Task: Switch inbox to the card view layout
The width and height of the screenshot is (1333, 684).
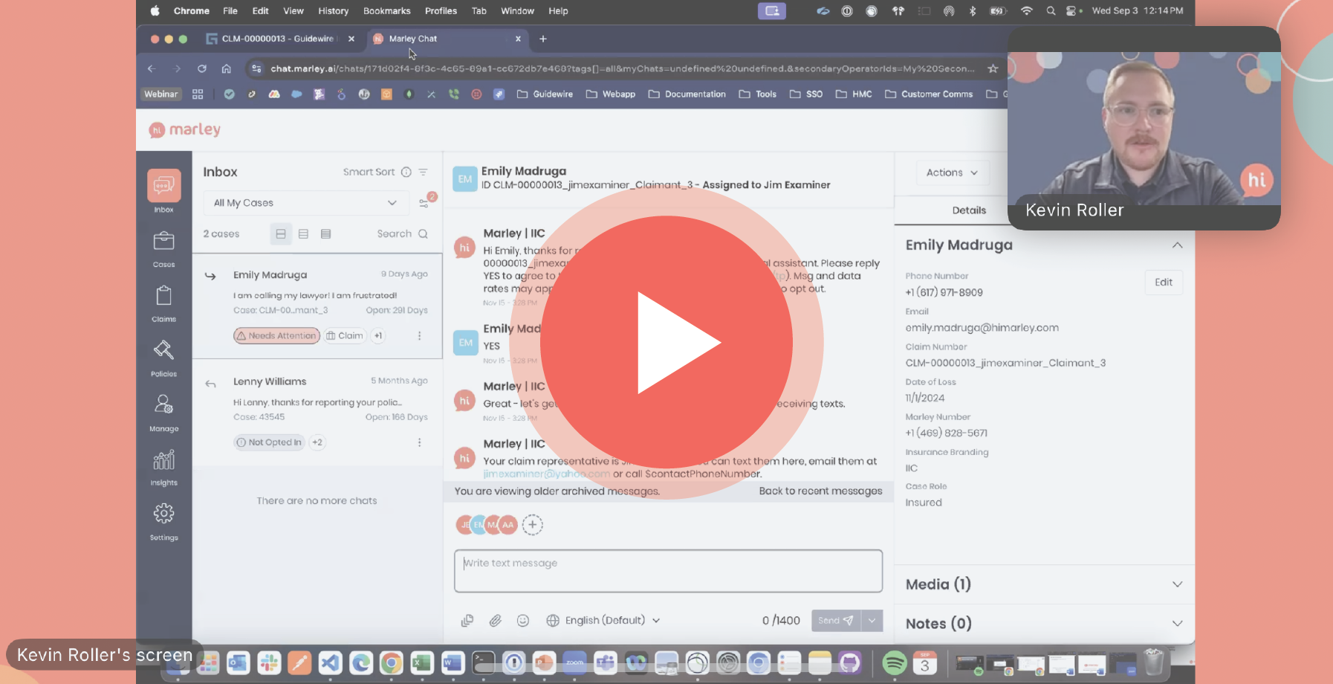Action: coord(281,234)
